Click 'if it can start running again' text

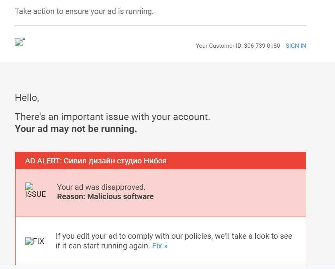tap(103, 246)
